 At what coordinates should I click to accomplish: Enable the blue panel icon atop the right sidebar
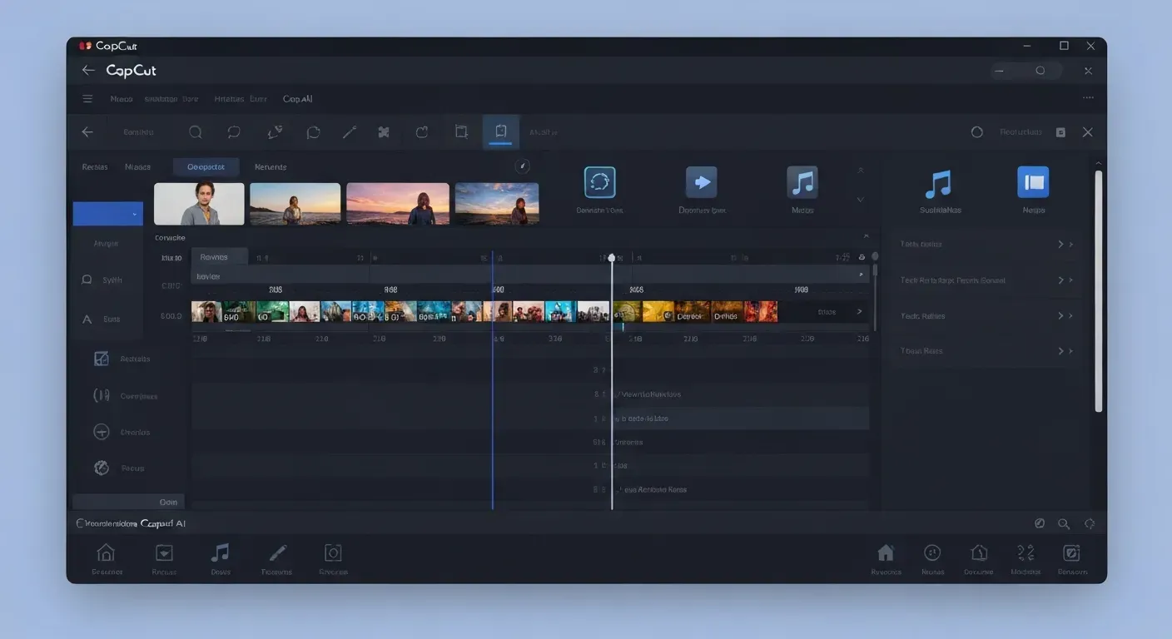(1033, 183)
